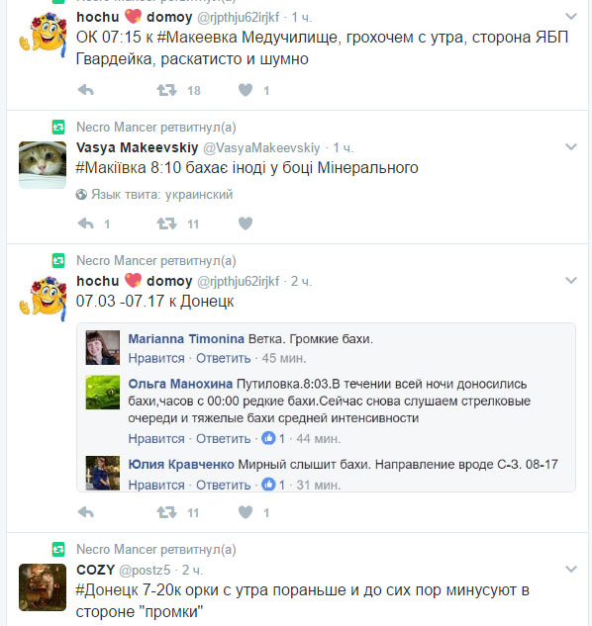This screenshot has width=592, height=626.
Task: Like Vasya Makeevskiy's tweet
Action: point(246,224)
